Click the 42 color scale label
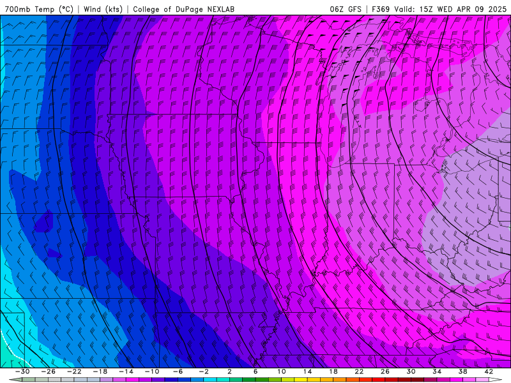Viewport: 511px width, 383px height. tap(489, 372)
